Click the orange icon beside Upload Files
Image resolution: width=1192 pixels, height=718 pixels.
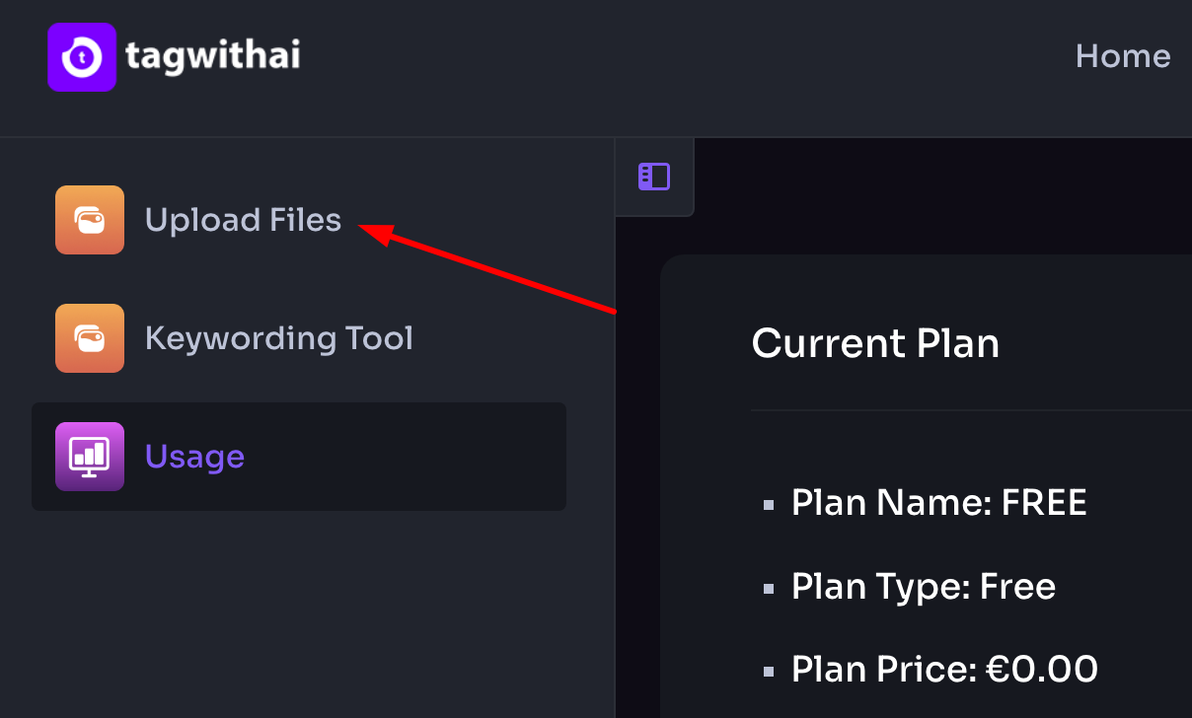89,219
